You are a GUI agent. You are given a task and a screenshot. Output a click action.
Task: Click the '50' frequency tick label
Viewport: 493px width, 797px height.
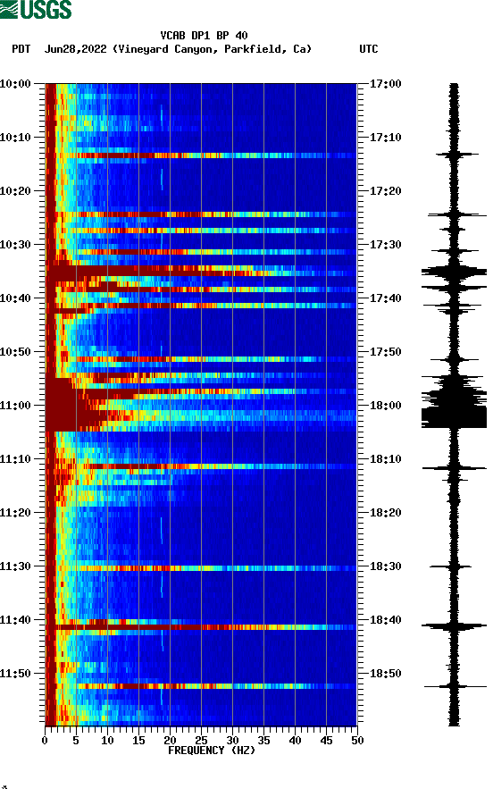click(357, 741)
